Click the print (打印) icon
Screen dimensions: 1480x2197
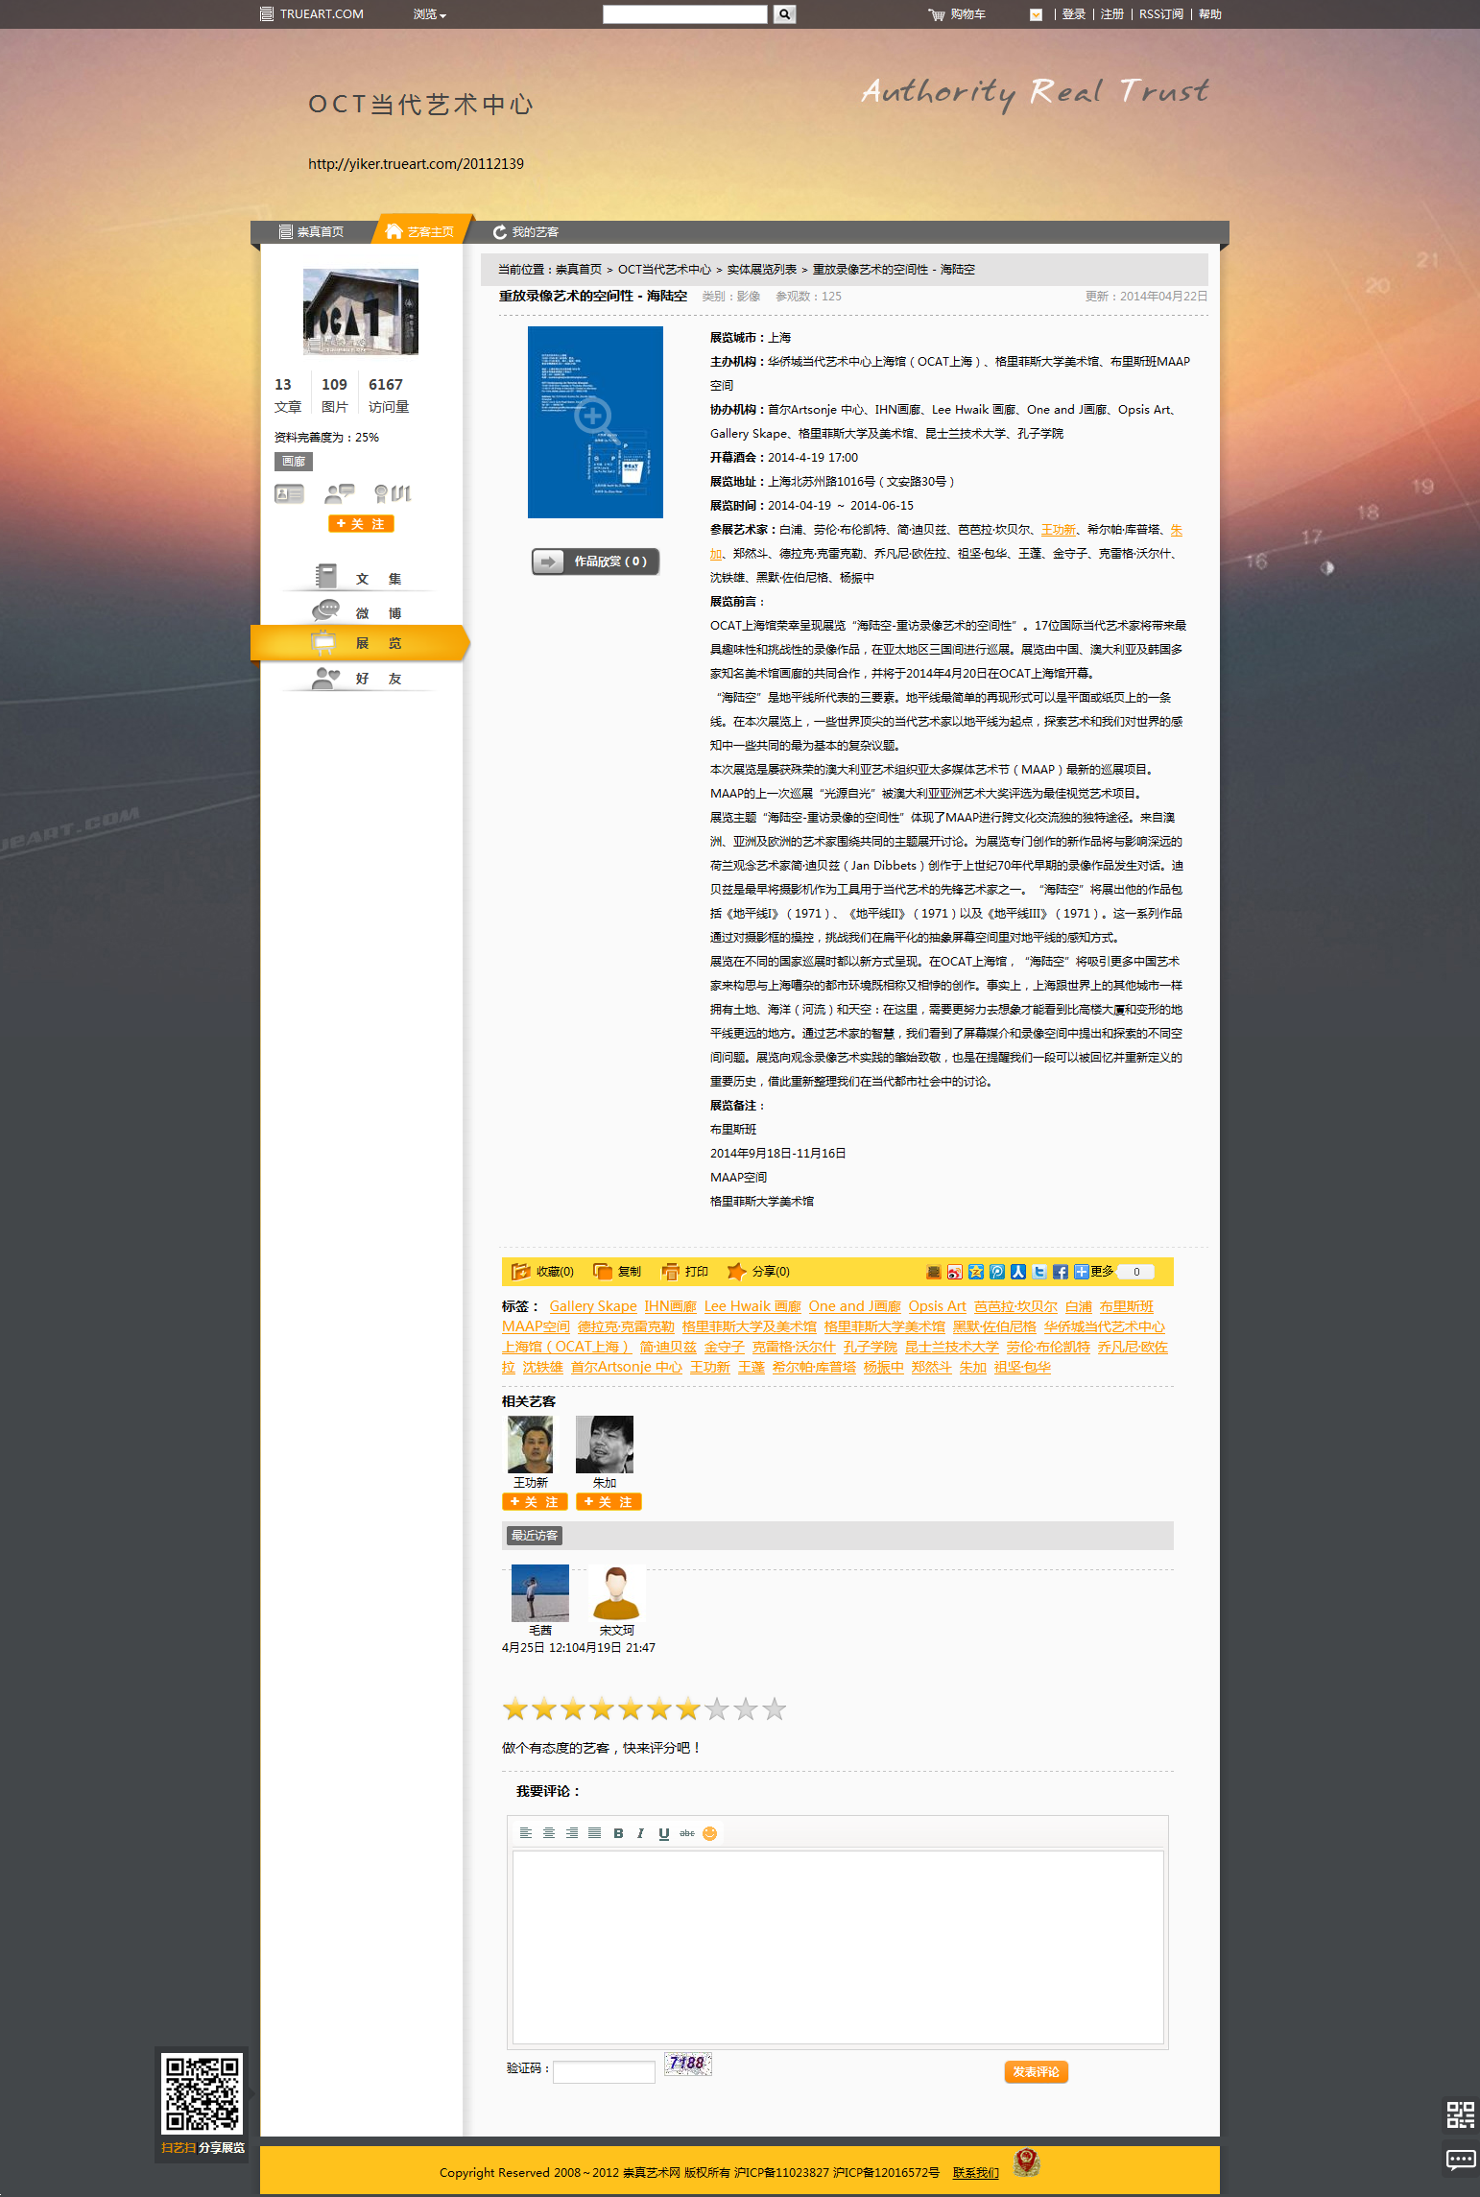point(670,1272)
